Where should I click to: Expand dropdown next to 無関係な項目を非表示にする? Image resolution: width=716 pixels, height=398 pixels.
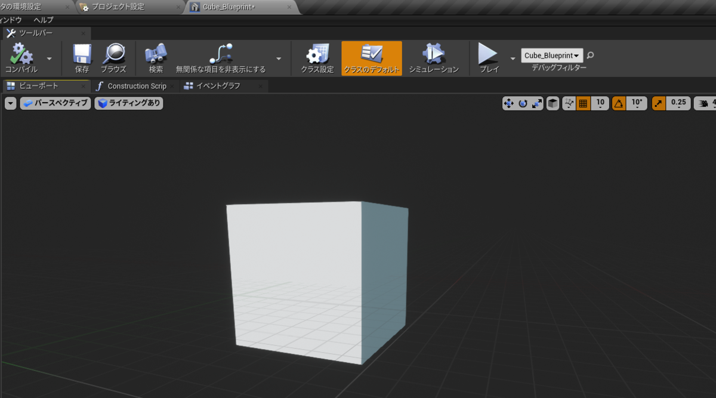pos(279,58)
